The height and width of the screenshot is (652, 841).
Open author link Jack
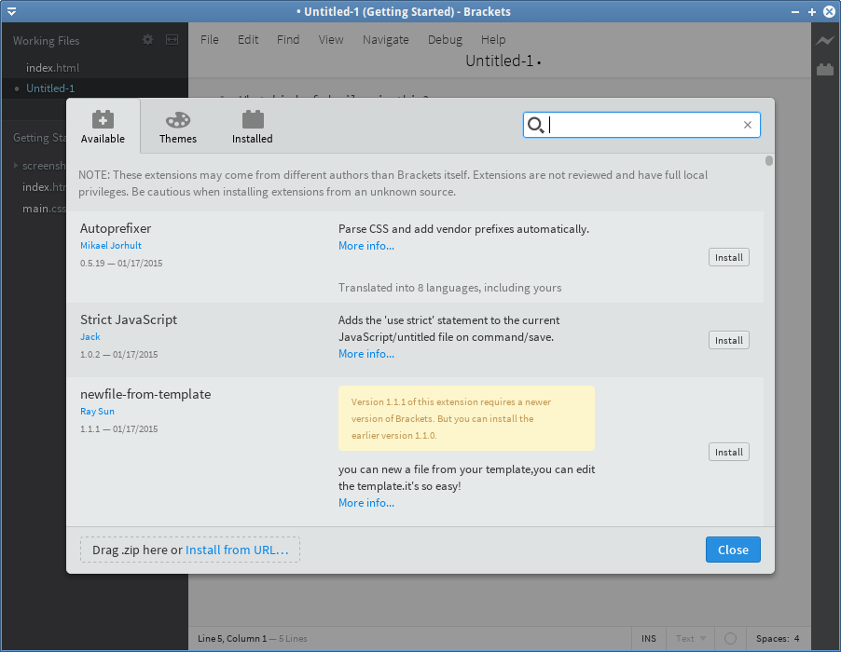pos(90,337)
